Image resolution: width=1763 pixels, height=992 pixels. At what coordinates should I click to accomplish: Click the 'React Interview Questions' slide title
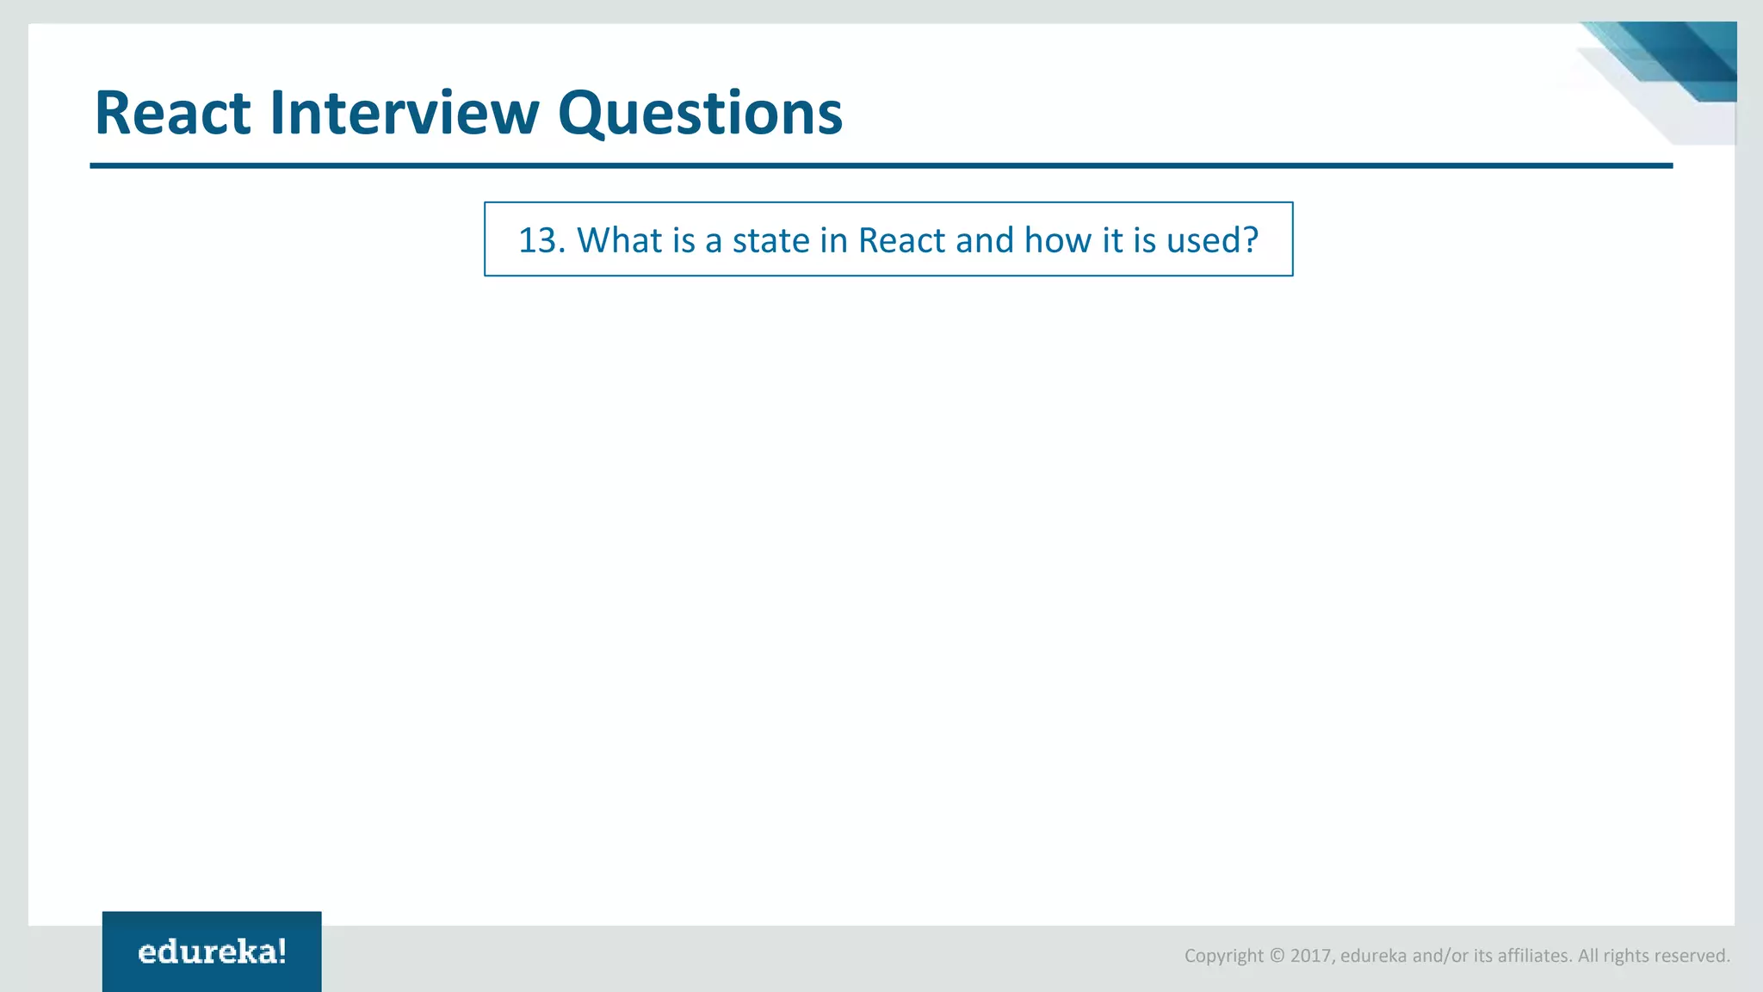tap(468, 113)
